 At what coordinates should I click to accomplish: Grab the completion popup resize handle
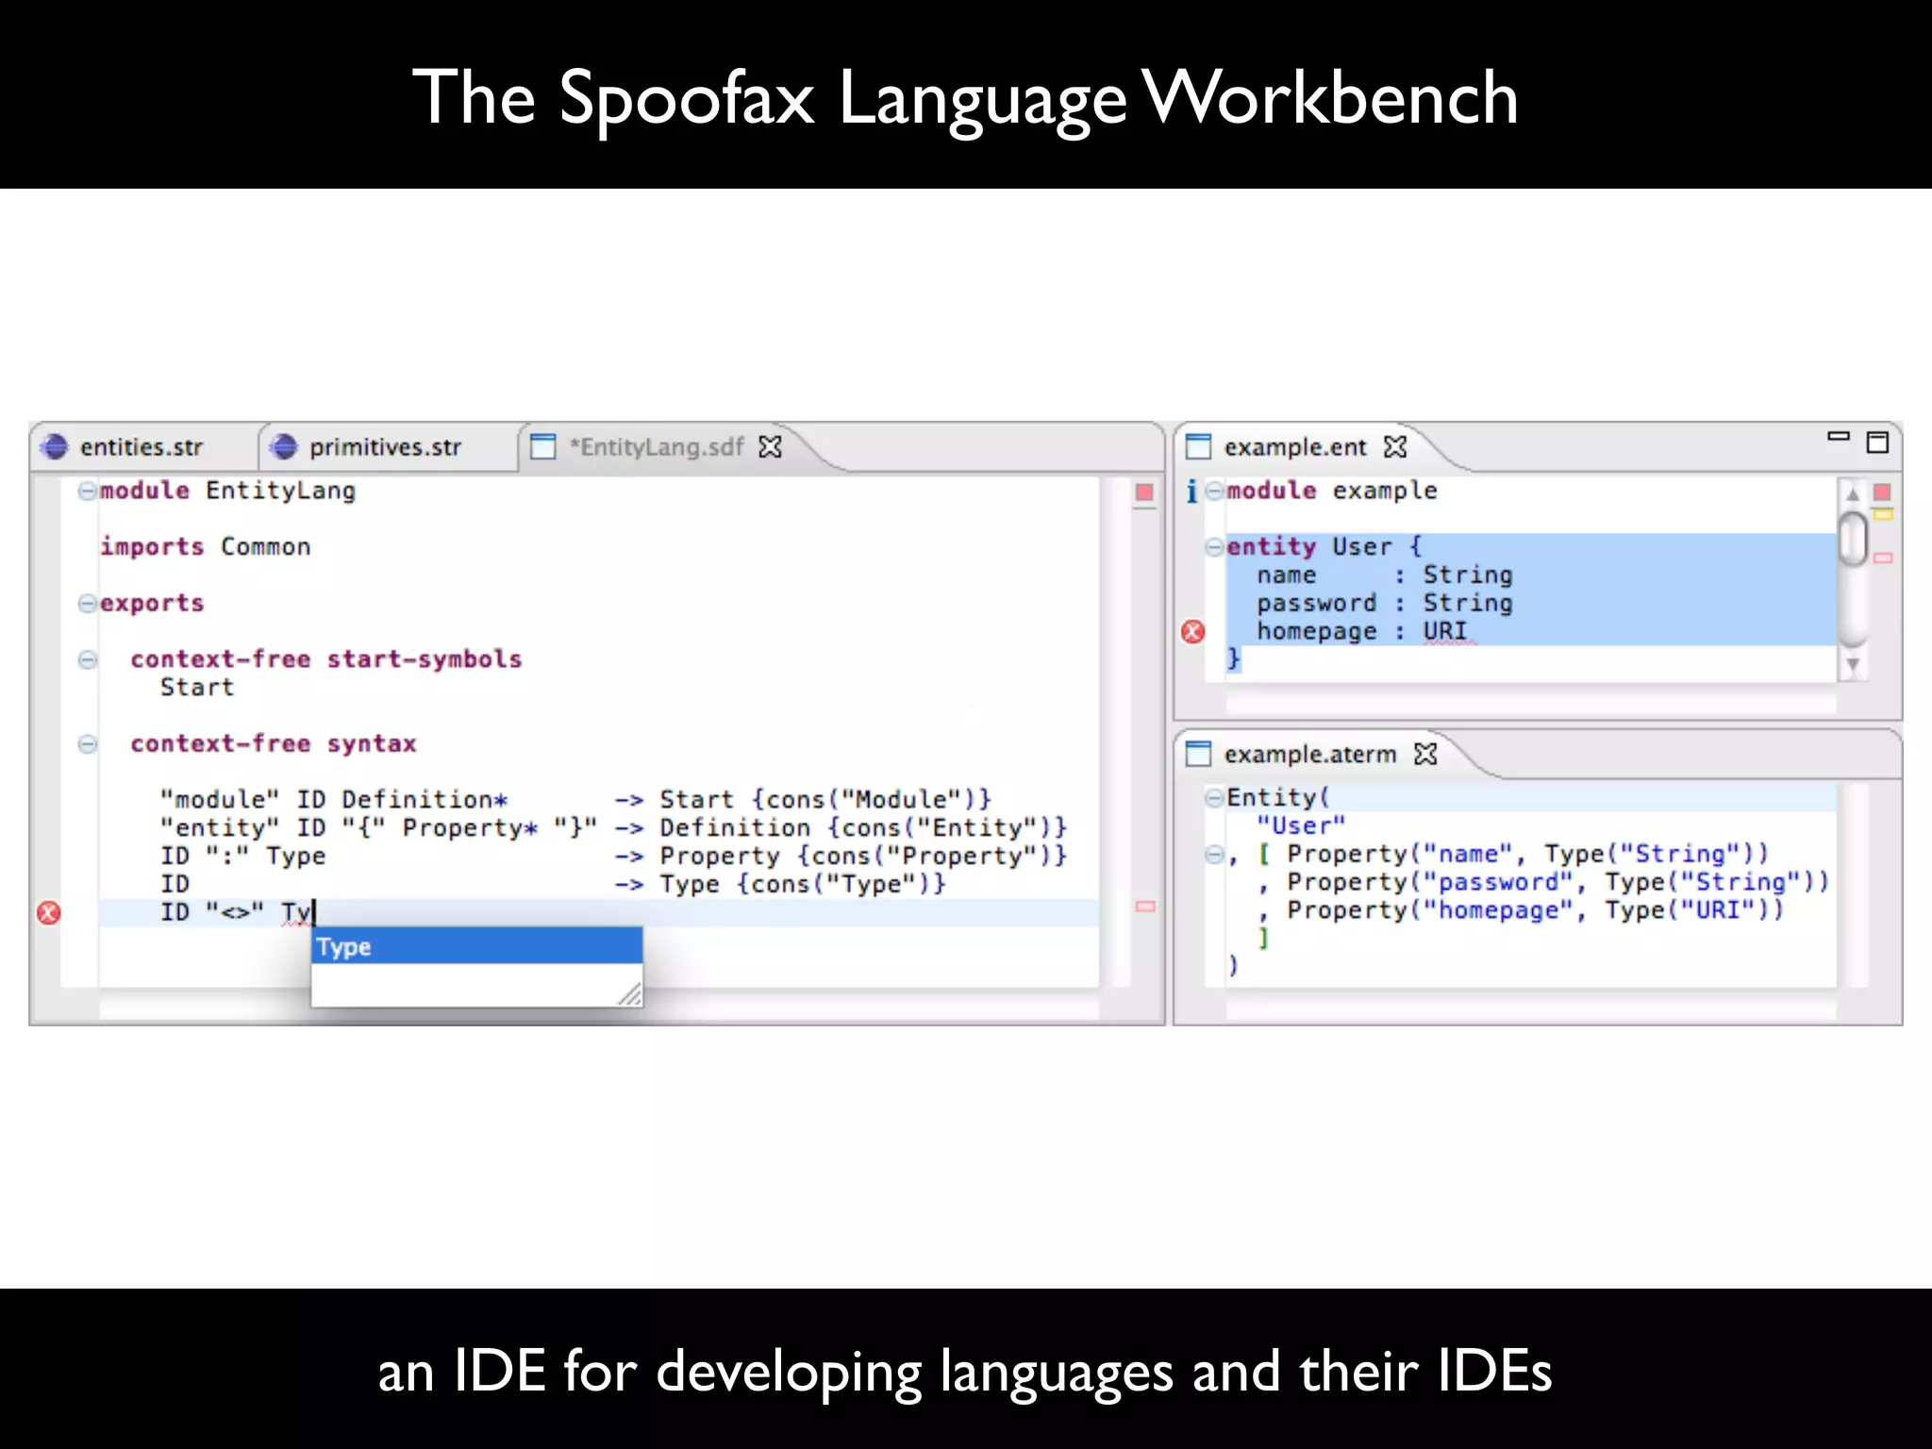(630, 994)
